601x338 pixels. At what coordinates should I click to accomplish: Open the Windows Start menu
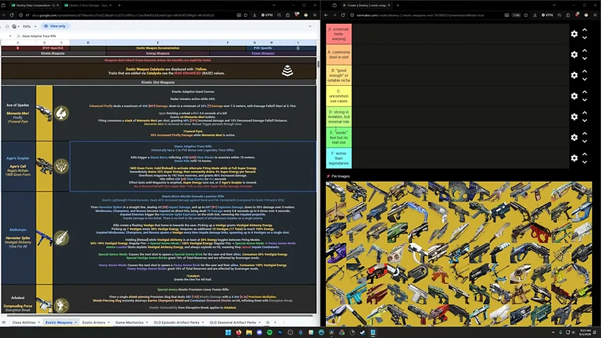[x=228, y=333]
